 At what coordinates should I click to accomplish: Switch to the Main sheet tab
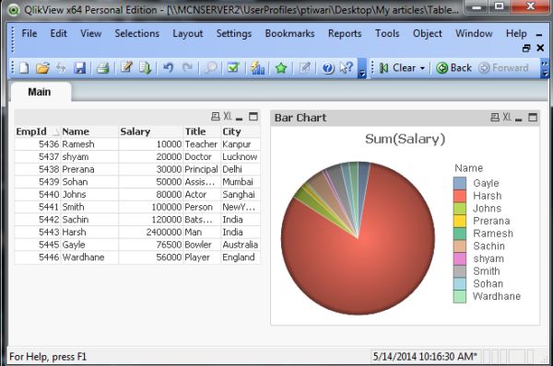coord(40,92)
